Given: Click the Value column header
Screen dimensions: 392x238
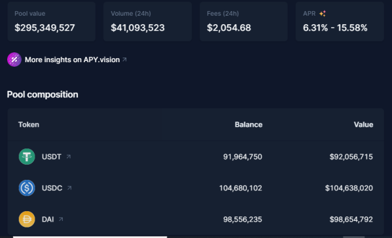Looking at the screenshot, I should click(363, 125).
